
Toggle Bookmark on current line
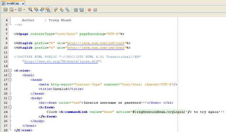tap(67, 10)
